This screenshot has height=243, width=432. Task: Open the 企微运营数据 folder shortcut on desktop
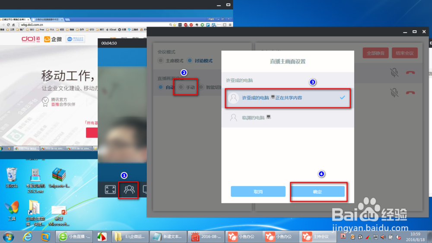(x=35, y=213)
